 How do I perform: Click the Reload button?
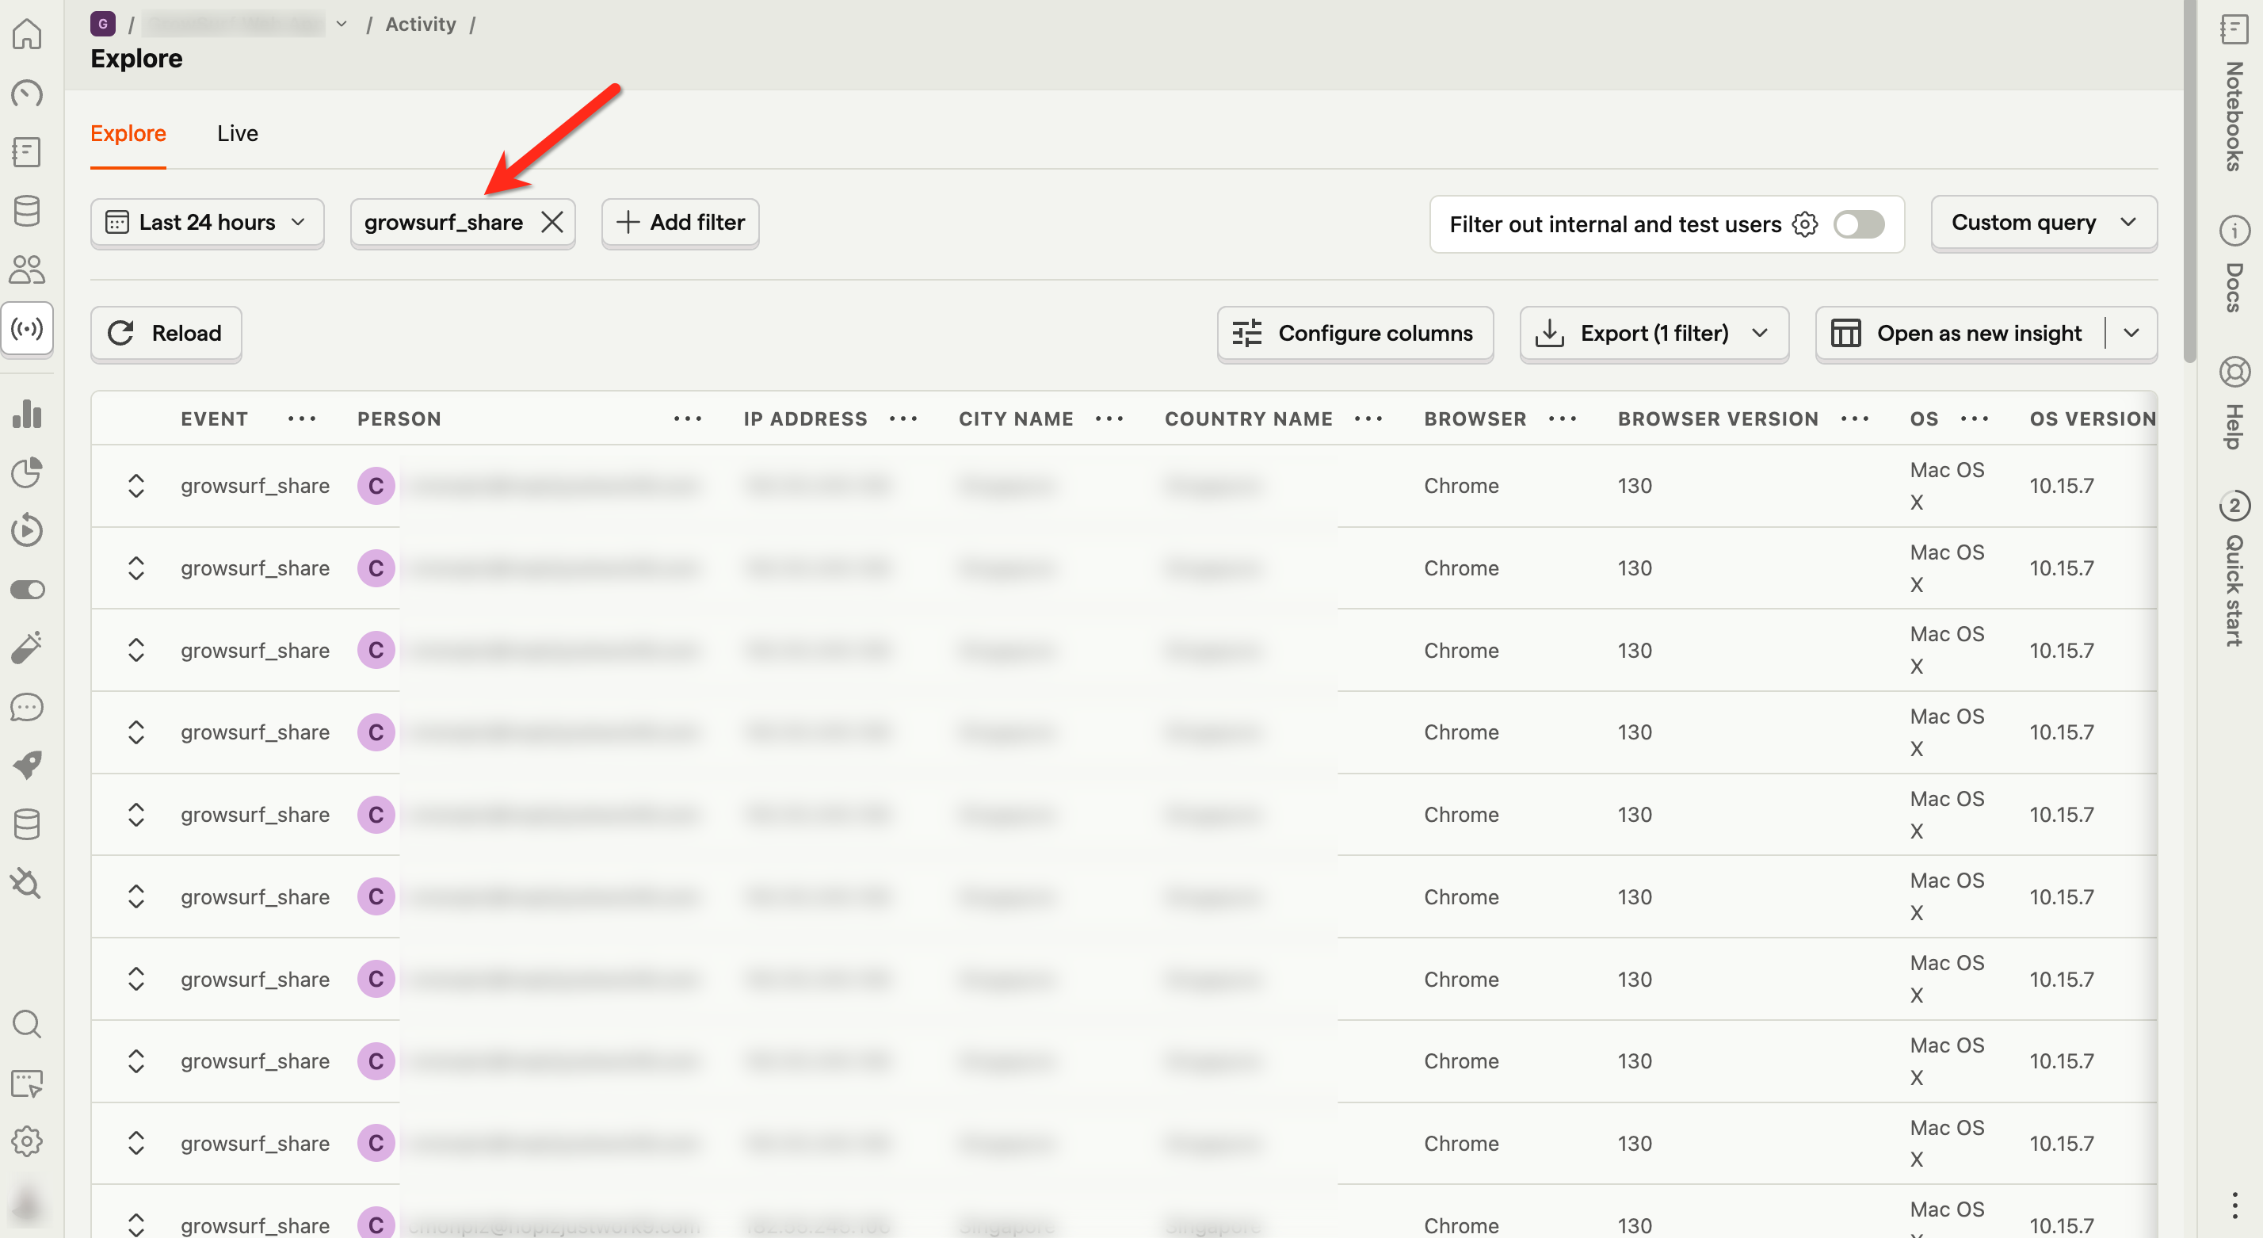tap(166, 333)
